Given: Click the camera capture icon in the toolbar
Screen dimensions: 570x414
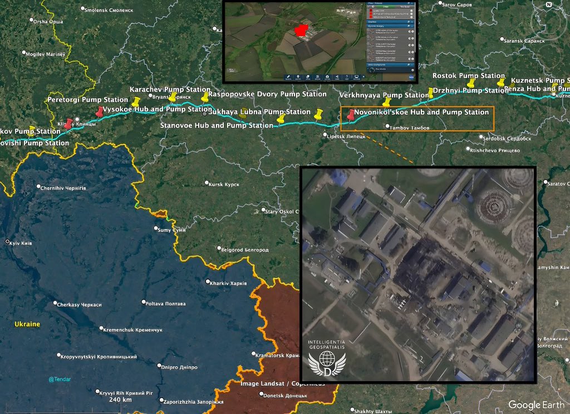Looking at the screenshot, I should pos(327,76).
